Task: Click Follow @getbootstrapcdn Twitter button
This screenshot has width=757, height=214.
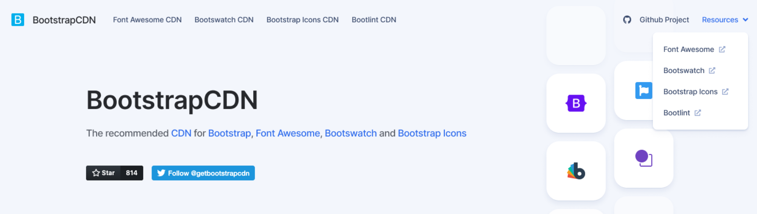Action: [x=203, y=173]
